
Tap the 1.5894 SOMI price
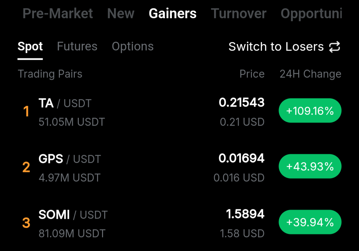245,214
